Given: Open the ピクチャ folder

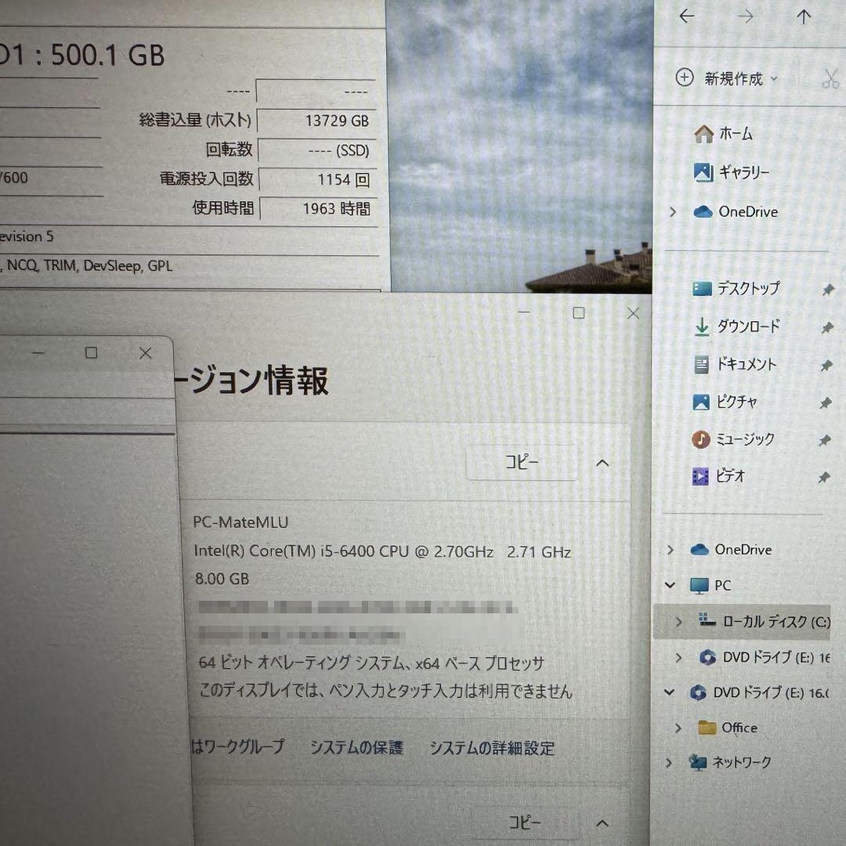Looking at the screenshot, I should point(725,402).
